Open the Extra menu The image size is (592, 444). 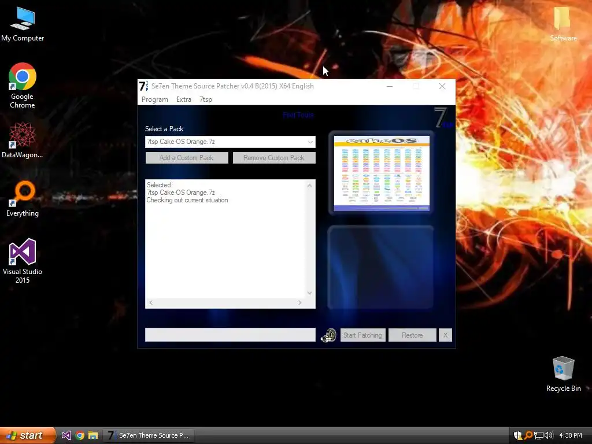point(183,99)
